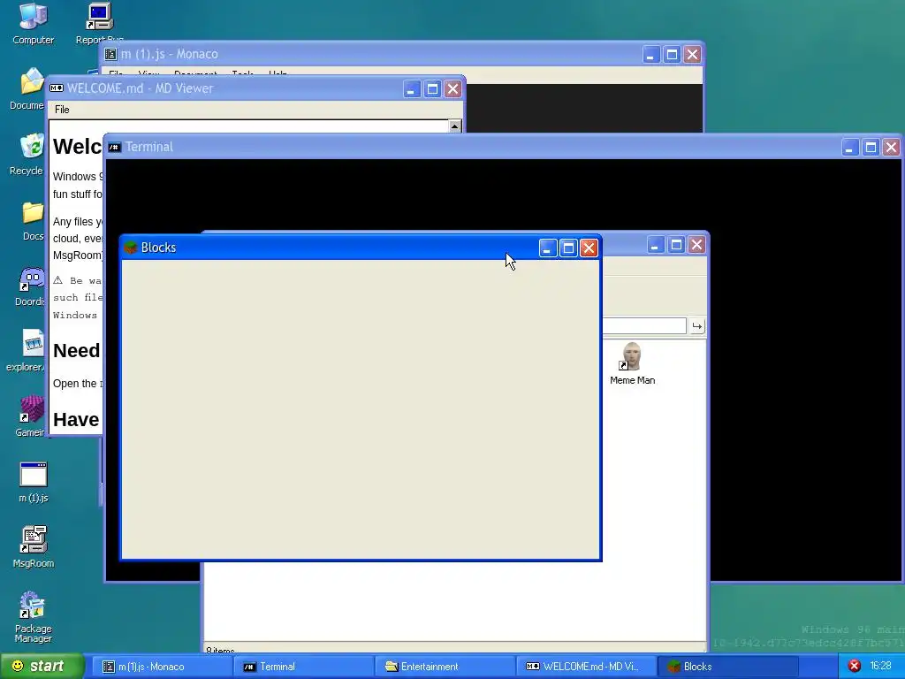Viewport: 905px width, 679px height.
Task: Minimize the Monaco editor window
Action: point(651,54)
